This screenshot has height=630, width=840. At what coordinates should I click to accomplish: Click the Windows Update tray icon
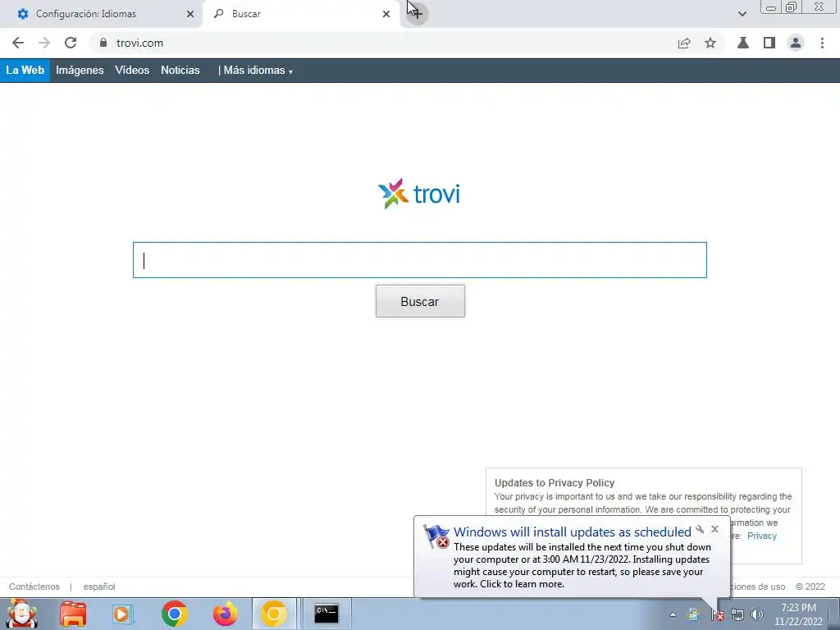[x=694, y=615]
